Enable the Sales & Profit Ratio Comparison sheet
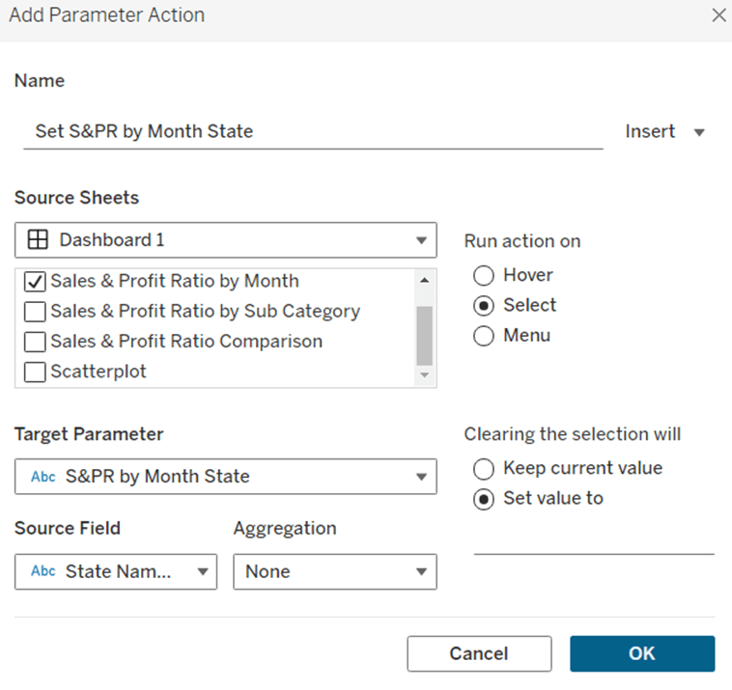Viewport: 732px width, 690px height. pyautogui.click(x=35, y=342)
